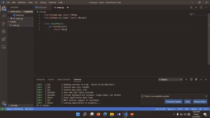Viewport: 210px width, 118px height.
Task: Launch Firefox from taskbar
Action: (x=98, y=114)
